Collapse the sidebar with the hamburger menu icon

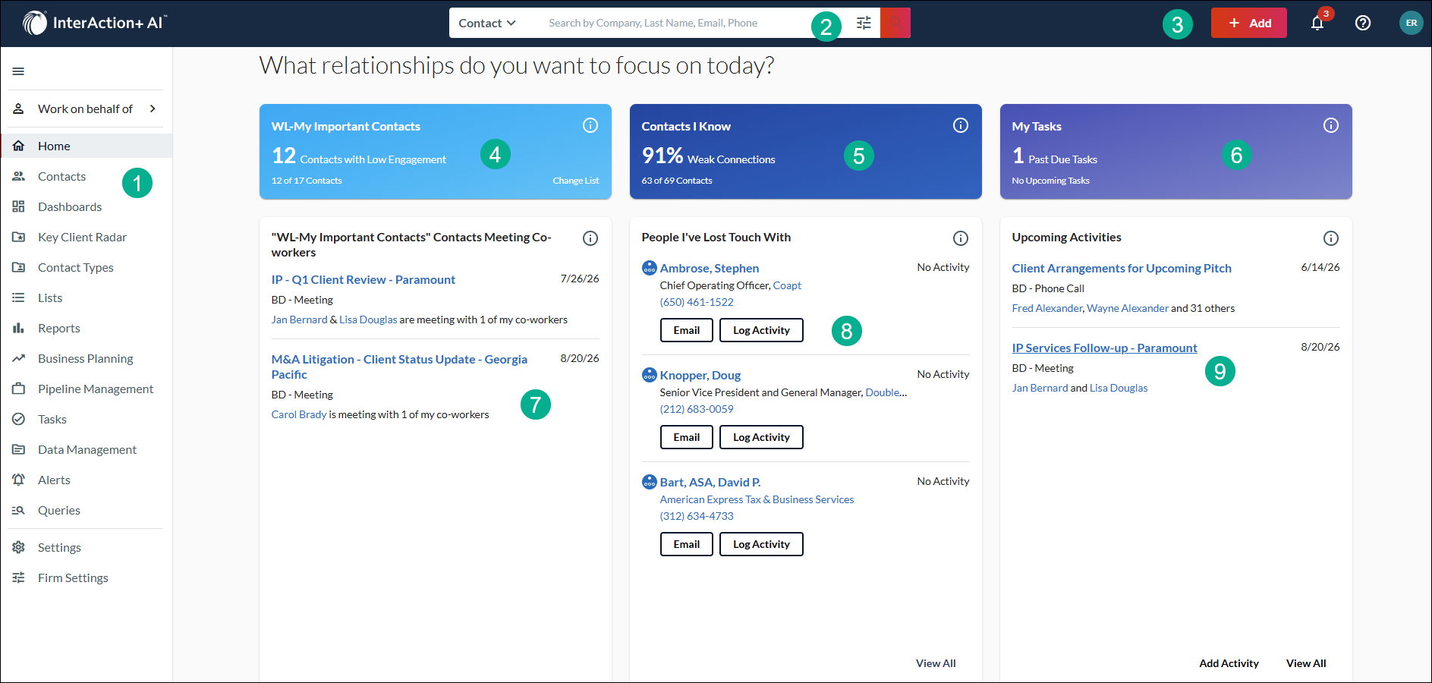pyautogui.click(x=18, y=71)
